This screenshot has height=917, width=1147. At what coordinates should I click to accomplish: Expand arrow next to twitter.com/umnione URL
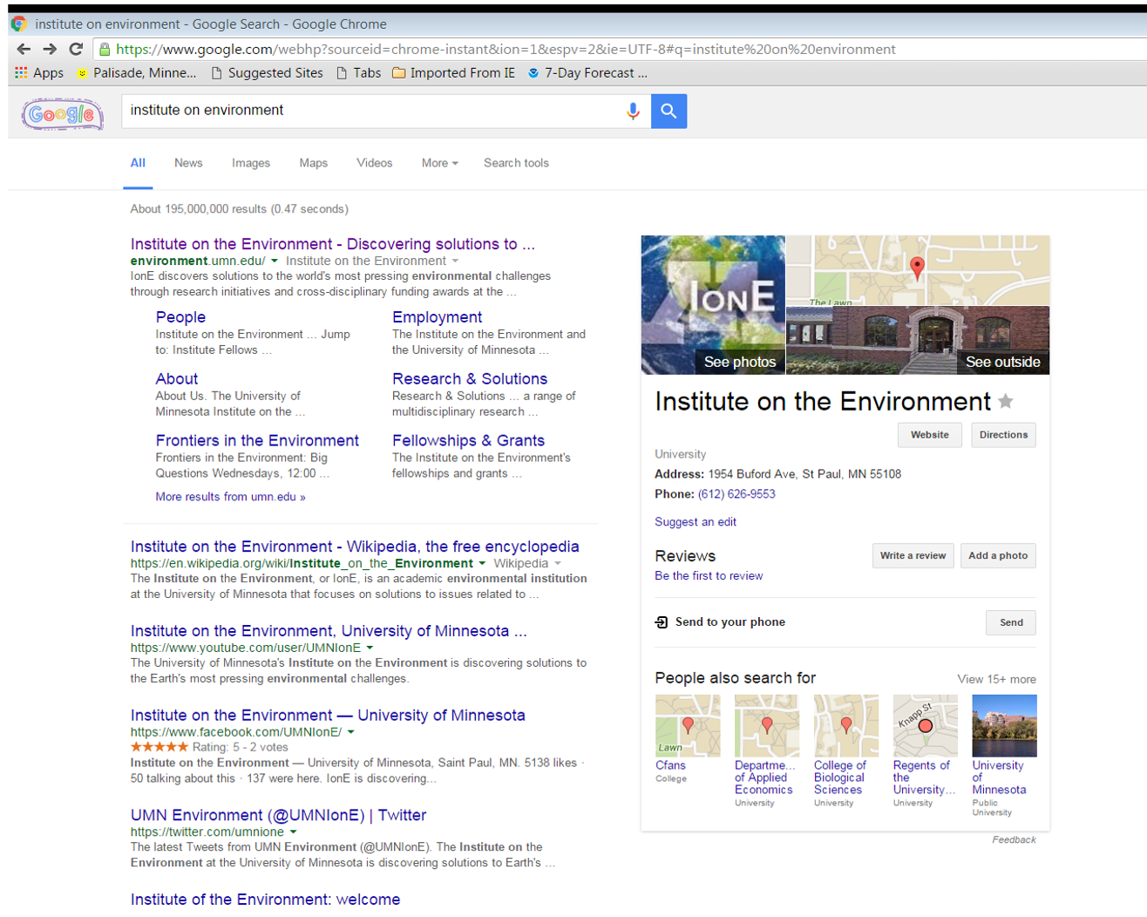(294, 832)
